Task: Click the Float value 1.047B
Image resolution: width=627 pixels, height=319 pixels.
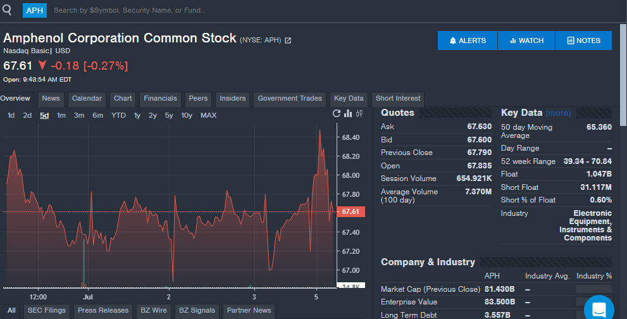Action: (599, 174)
